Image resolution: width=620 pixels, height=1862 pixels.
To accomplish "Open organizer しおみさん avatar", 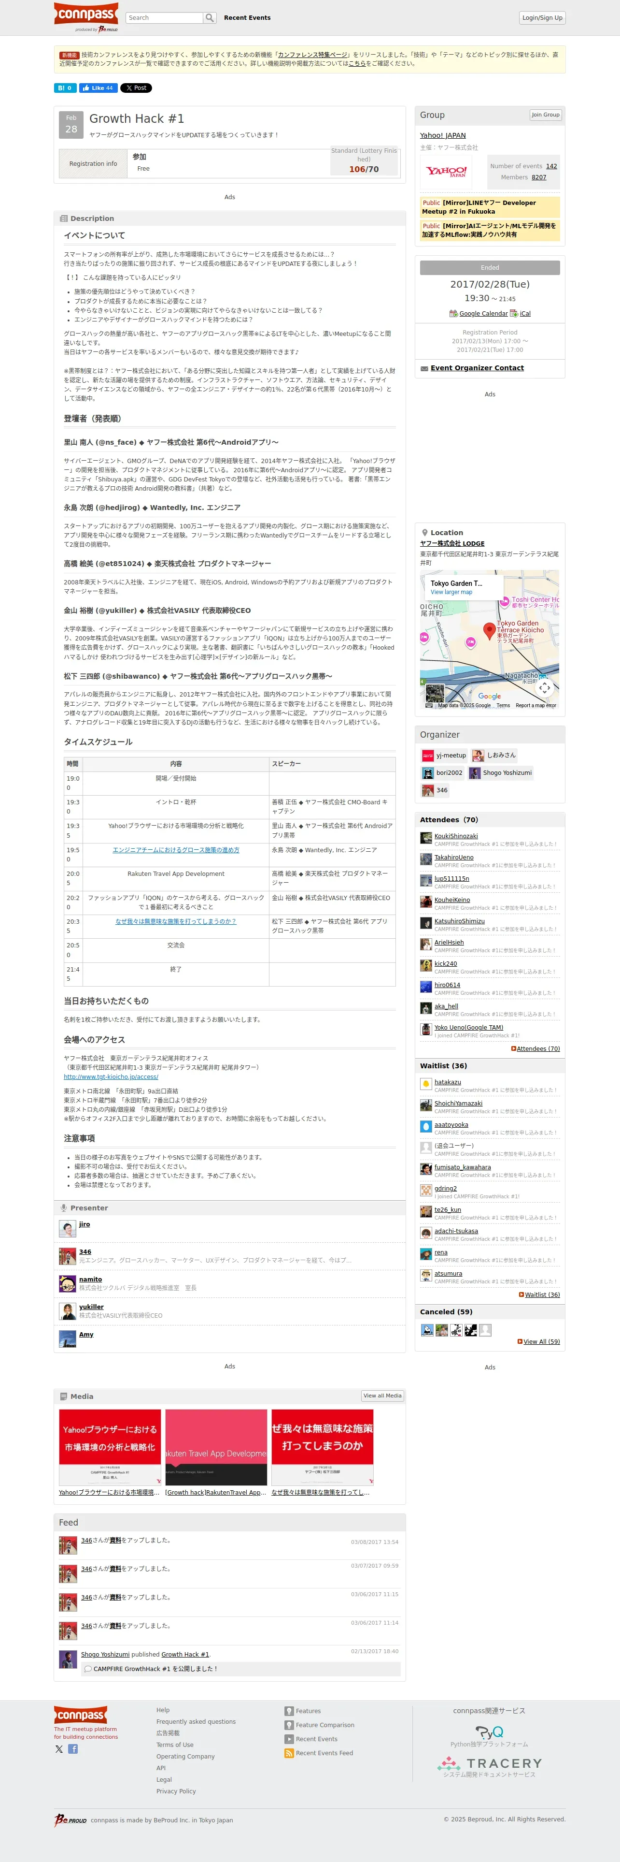I will click(478, 756).
